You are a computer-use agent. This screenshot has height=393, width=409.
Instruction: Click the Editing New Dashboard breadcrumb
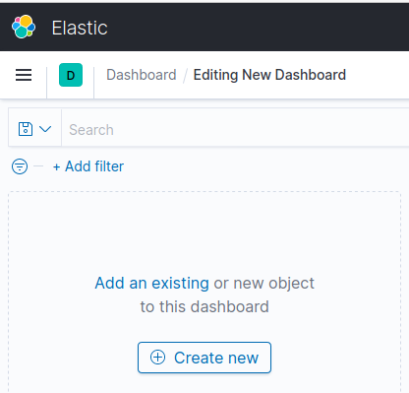point(269,75)
